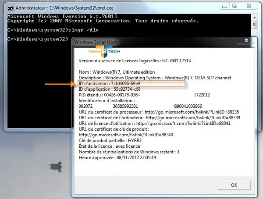Screen dimensions: 263x199
Task: Click 'Nombre de réinitialisations de Windows restant : 3'
Action: (129, 152)
